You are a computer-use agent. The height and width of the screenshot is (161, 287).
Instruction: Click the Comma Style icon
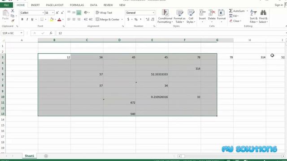pyautogui.click(x=141, y=19)
